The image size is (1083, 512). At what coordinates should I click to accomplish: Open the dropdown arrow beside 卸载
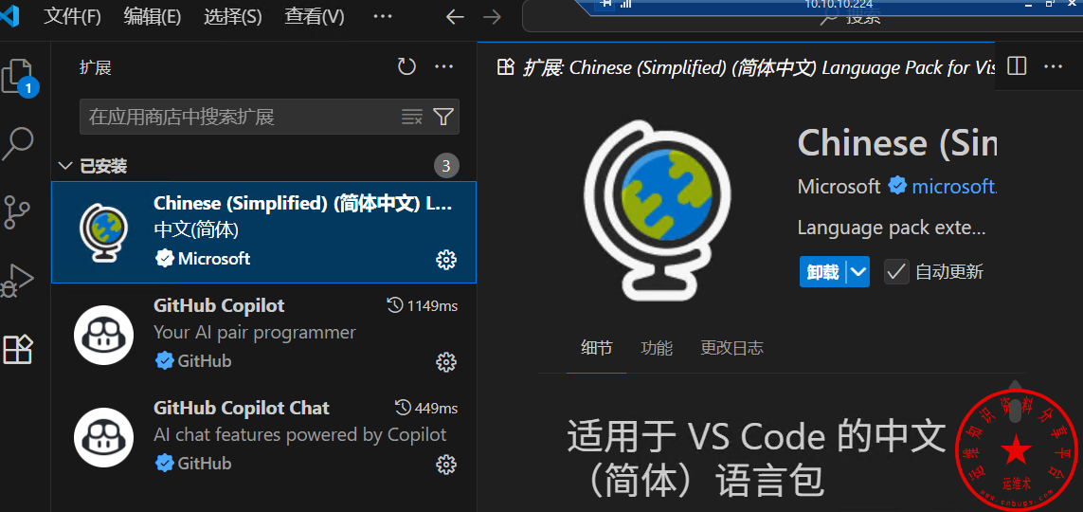(x=858, y=272)
